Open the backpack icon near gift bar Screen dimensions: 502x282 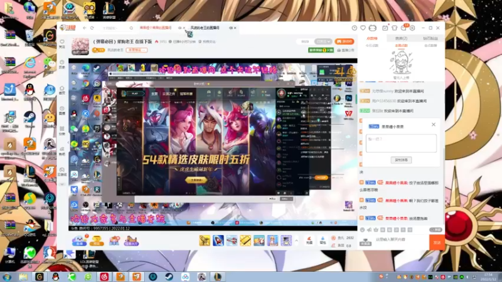pyautogui.click(x=323, y=241)
